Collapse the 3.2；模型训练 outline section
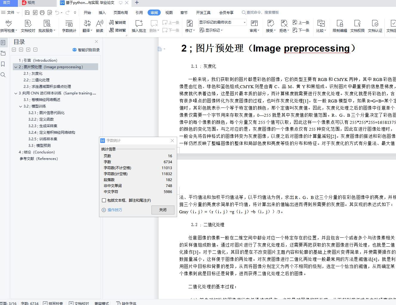 [21, 106]
